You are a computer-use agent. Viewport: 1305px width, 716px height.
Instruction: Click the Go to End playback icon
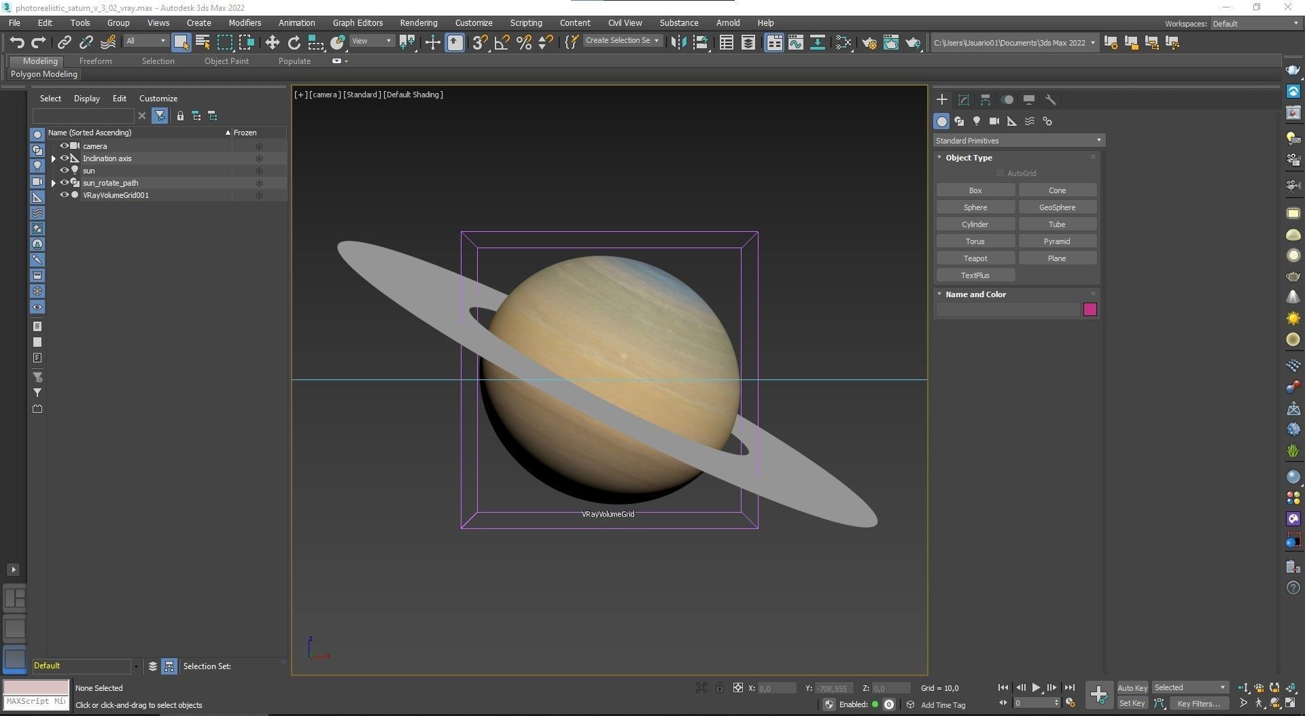click(x=1069, y=687)
